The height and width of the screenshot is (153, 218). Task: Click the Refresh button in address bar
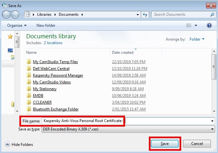(x=145, y=14)
